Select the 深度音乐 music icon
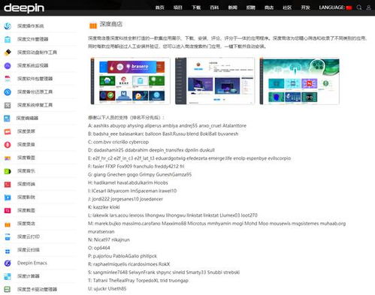 8,171
